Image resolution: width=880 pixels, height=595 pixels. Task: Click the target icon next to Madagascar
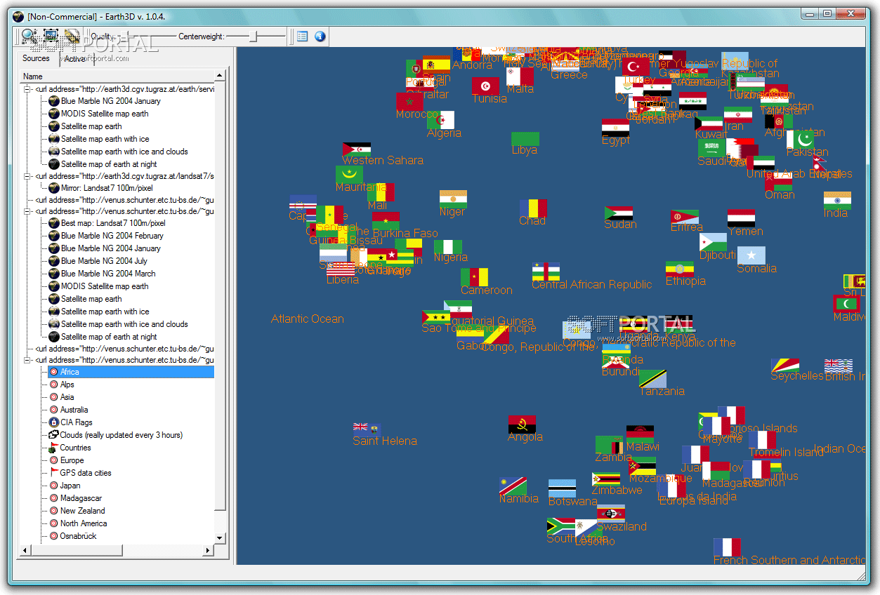(x=53, y=498)
